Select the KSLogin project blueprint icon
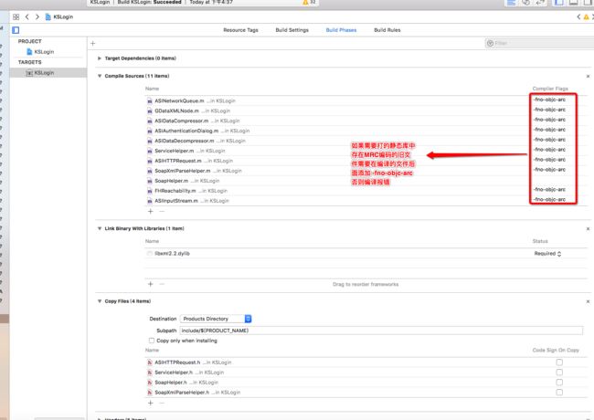 click(29, 52)
